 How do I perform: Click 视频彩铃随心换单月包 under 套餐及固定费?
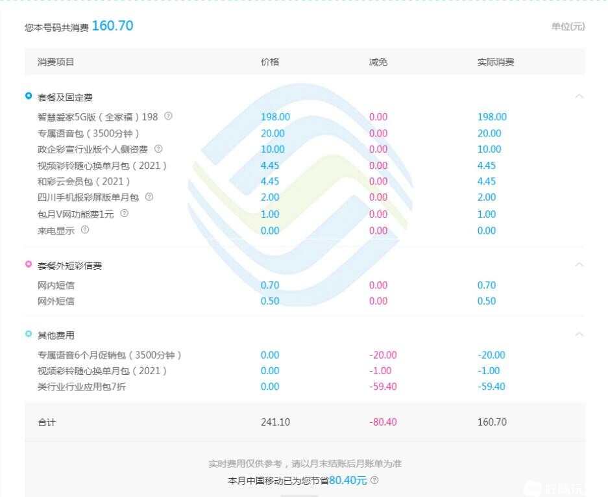103,166
